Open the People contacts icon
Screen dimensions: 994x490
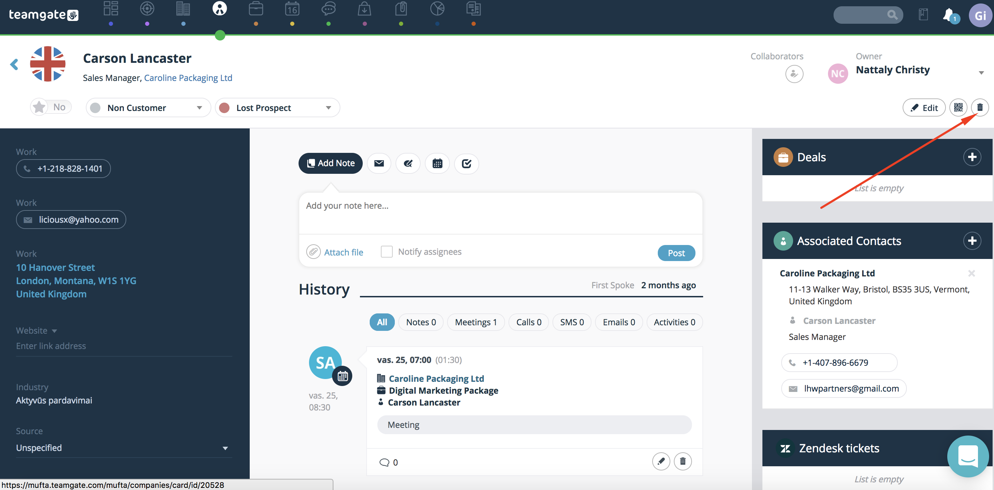pyautogui.click(x=220, y=8)
